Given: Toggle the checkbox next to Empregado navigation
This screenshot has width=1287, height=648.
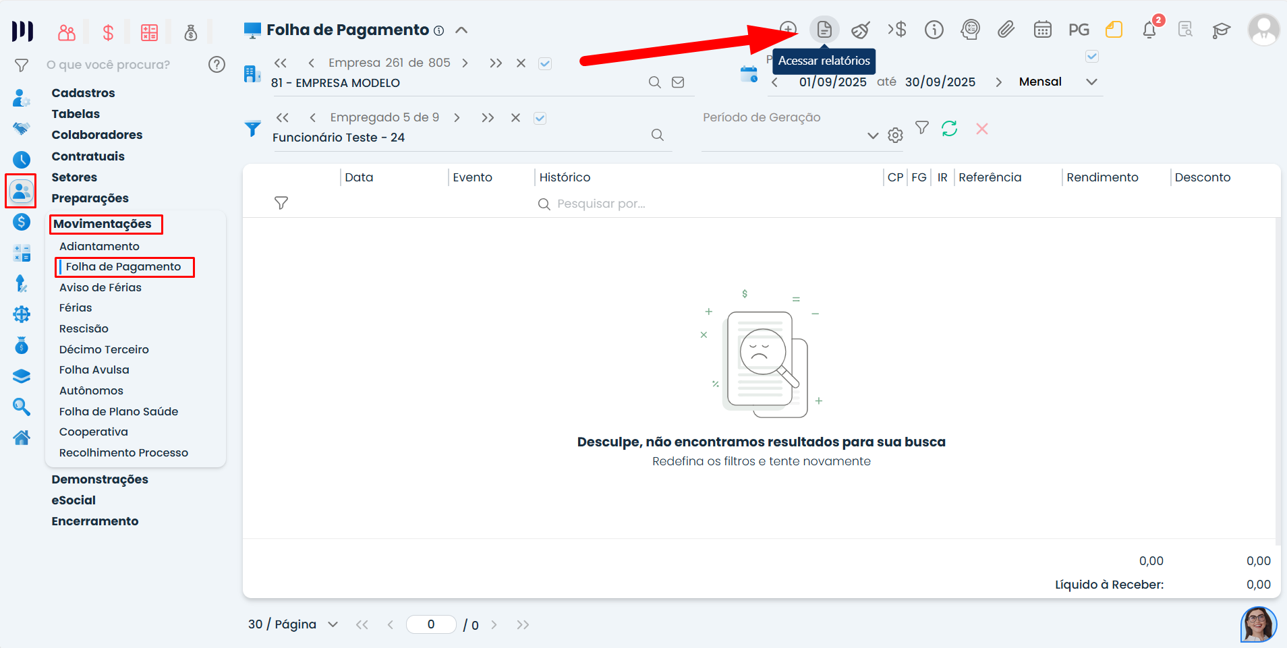Looking at the screenshot, I should click(x=540, y=118).
